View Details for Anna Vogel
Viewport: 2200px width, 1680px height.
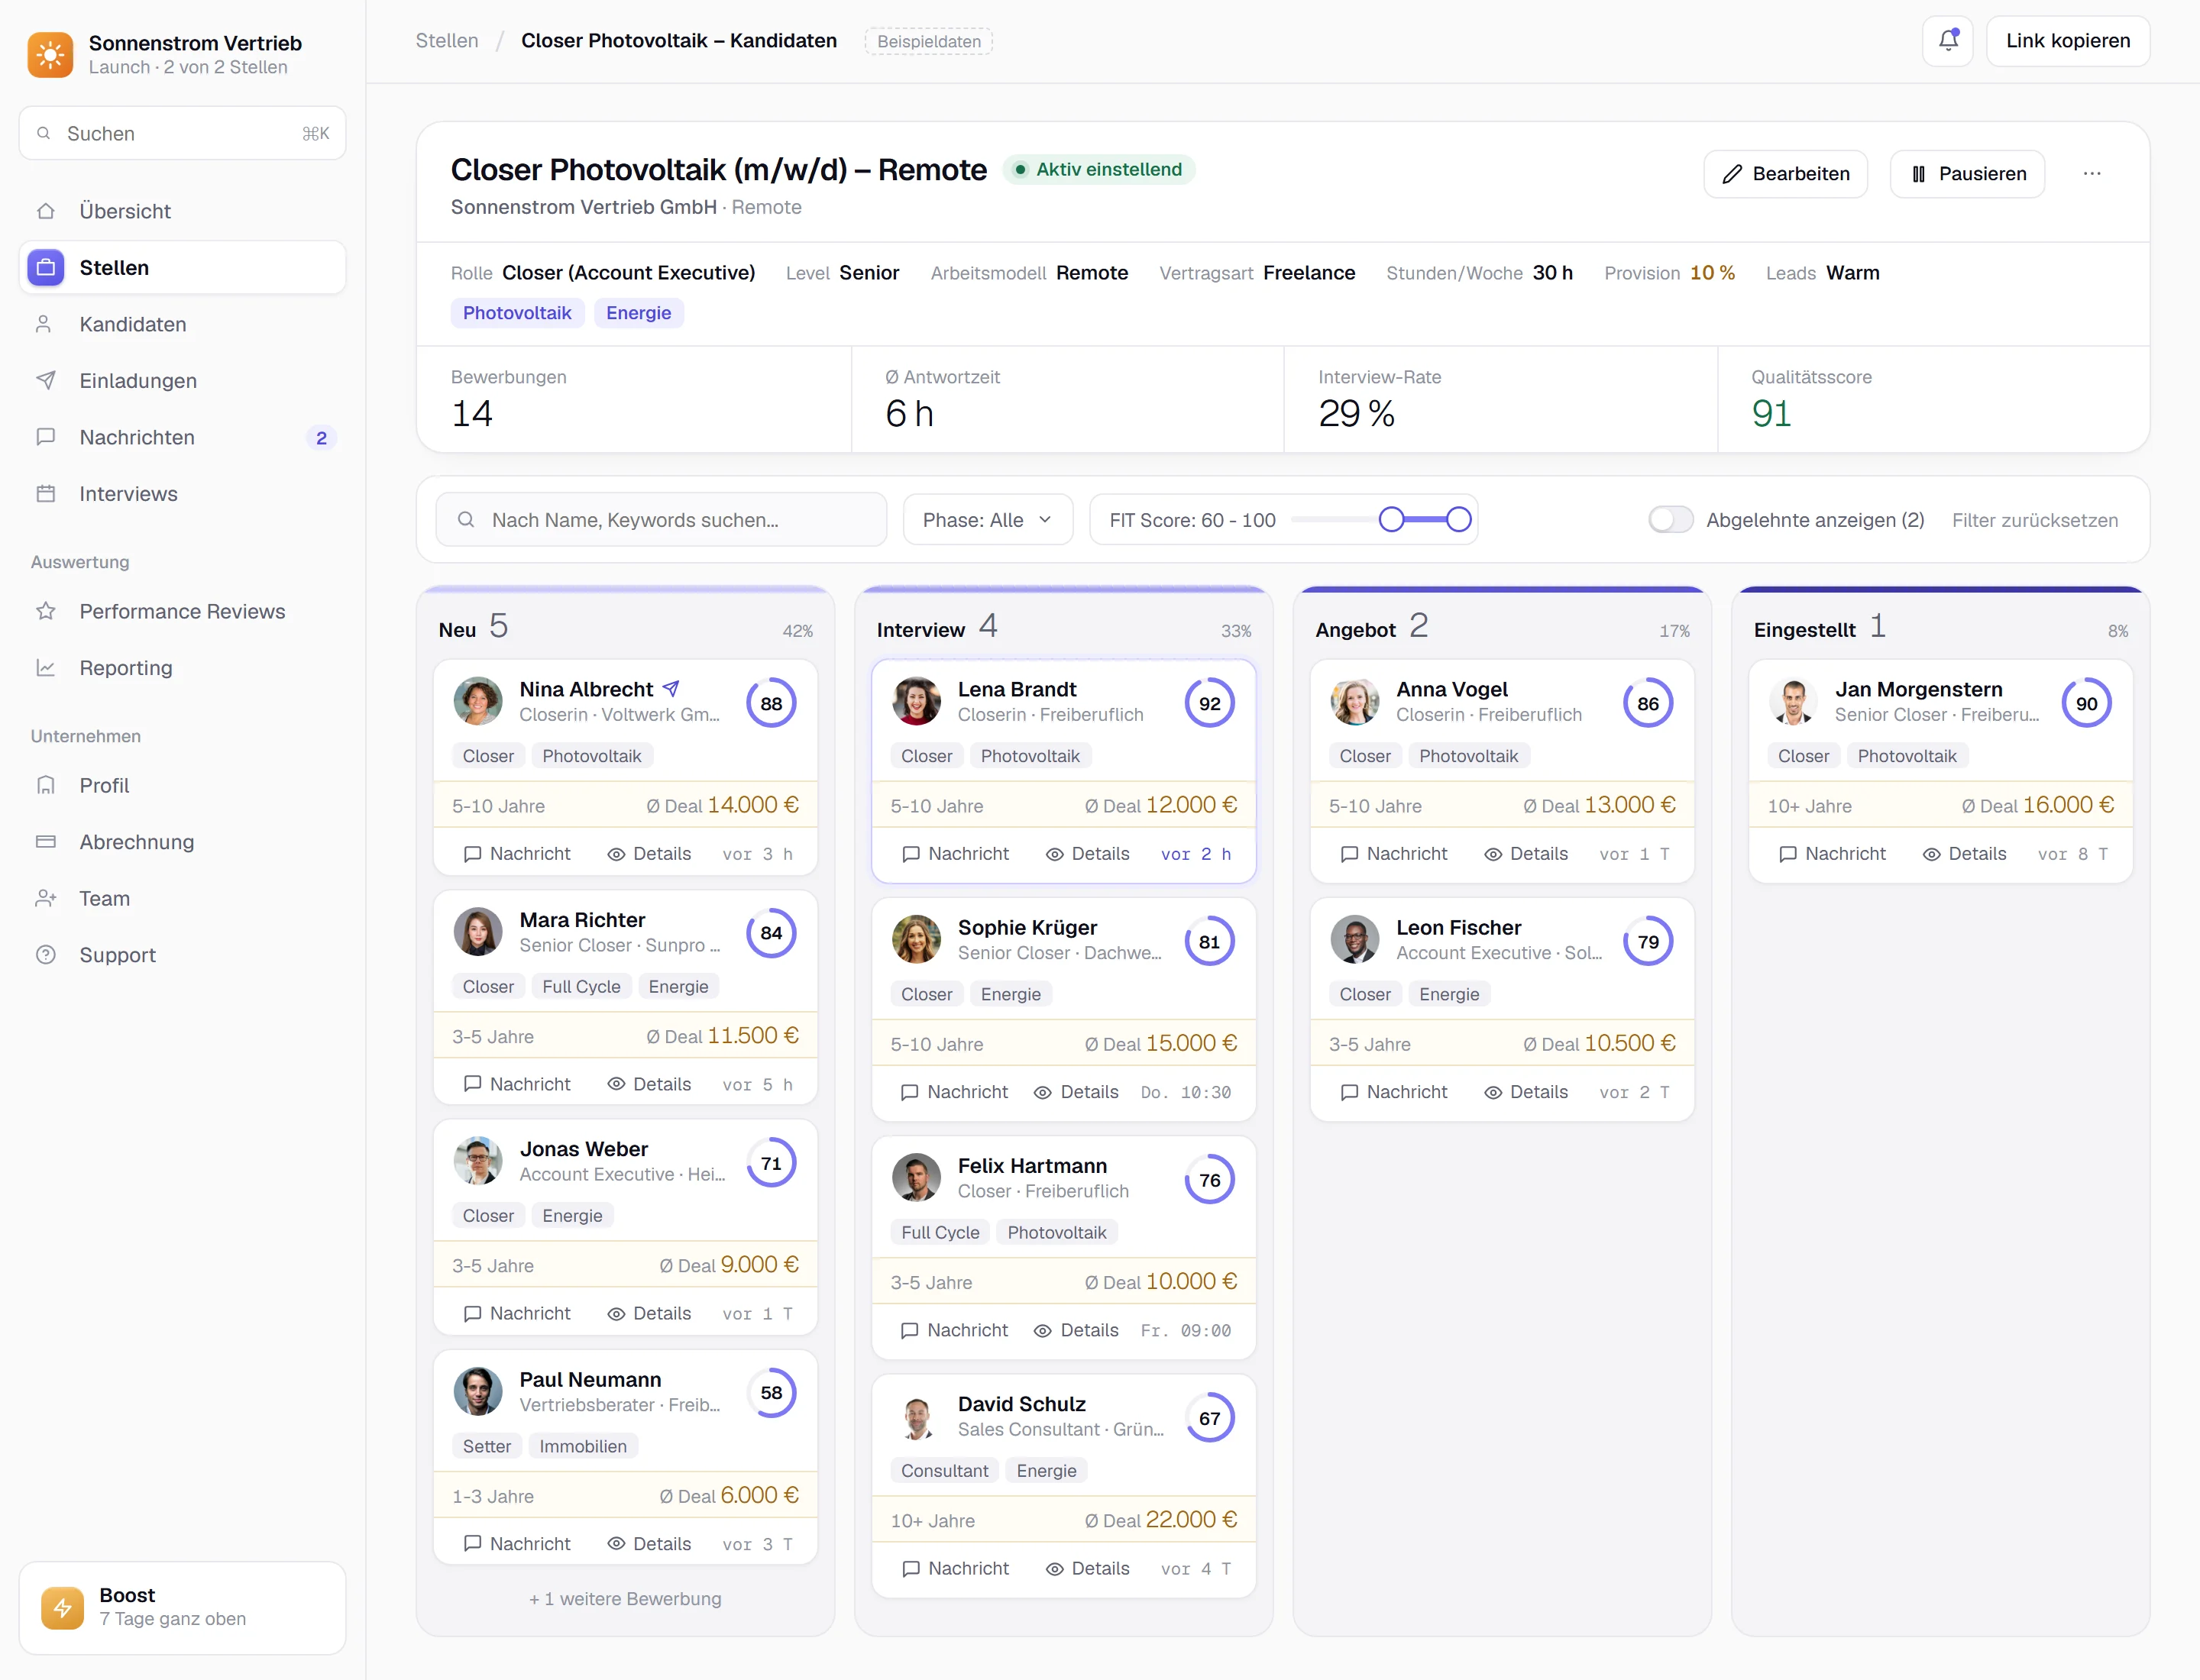point(1525,854)
